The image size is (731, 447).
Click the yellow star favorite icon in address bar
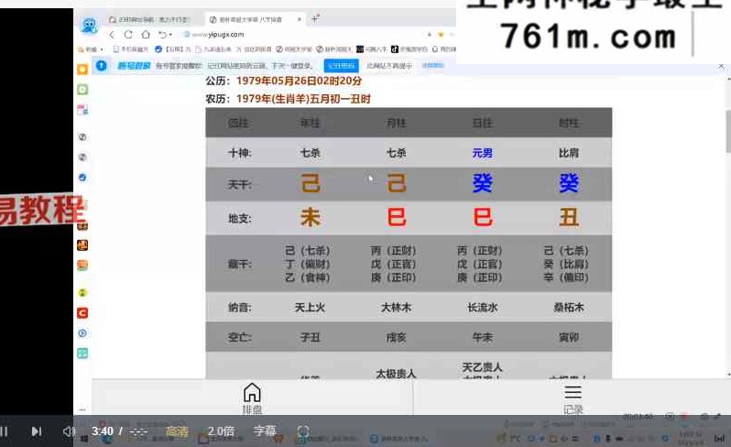pos(440,35)
